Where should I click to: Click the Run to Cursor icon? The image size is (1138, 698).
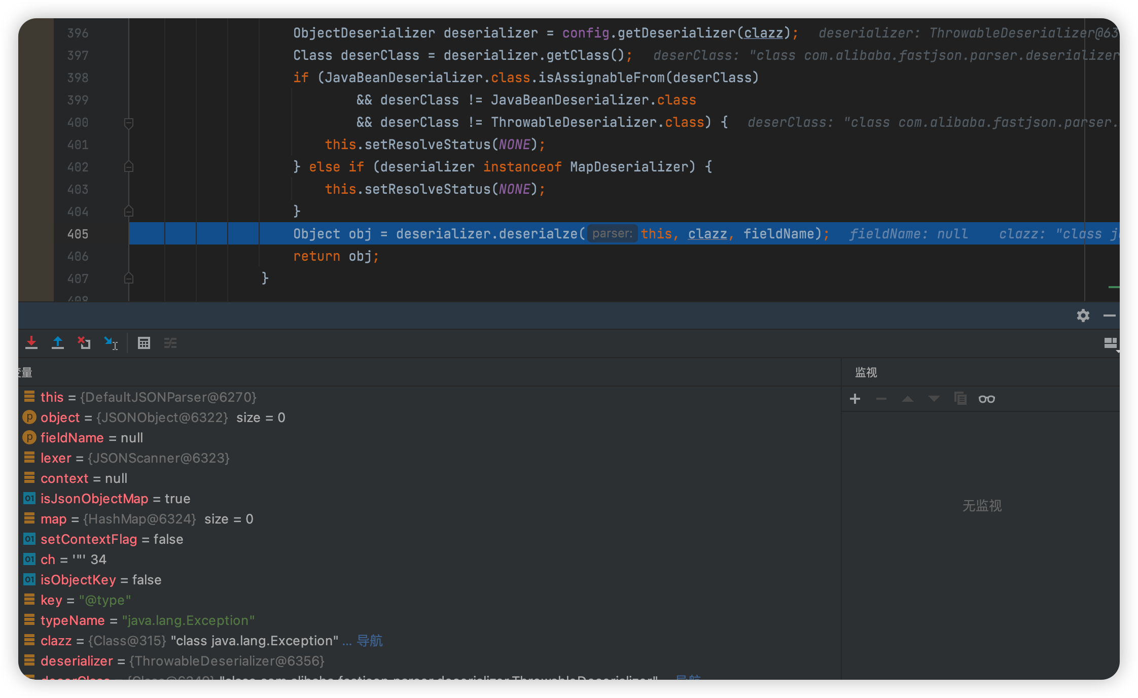(111, 343)
